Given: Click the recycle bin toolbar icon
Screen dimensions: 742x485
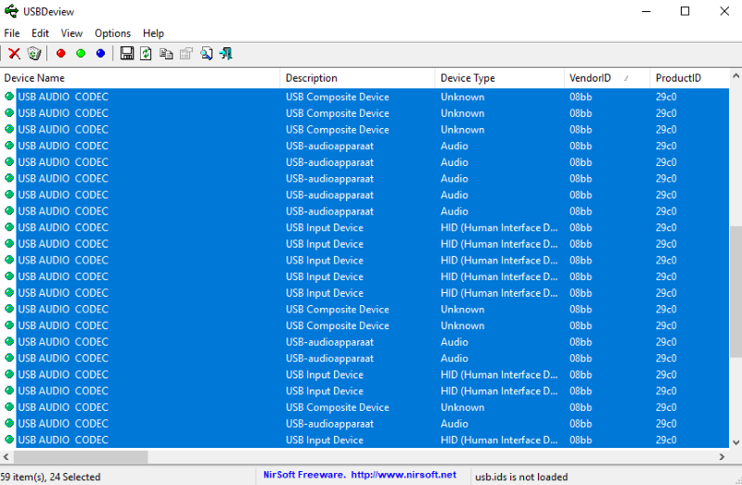Looking at the screenshot, I should point(34,54).
